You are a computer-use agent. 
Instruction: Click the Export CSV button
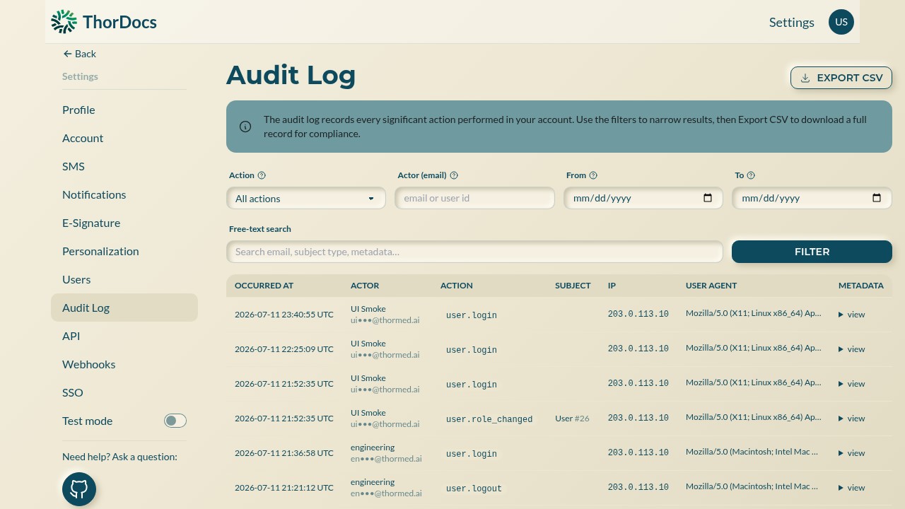pos(841,78)
